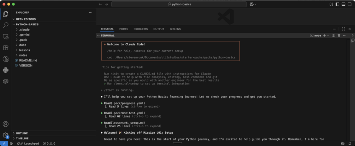Click the Launchpad status bar item
This screenshot has height=146, width=355.
(28, 144)
